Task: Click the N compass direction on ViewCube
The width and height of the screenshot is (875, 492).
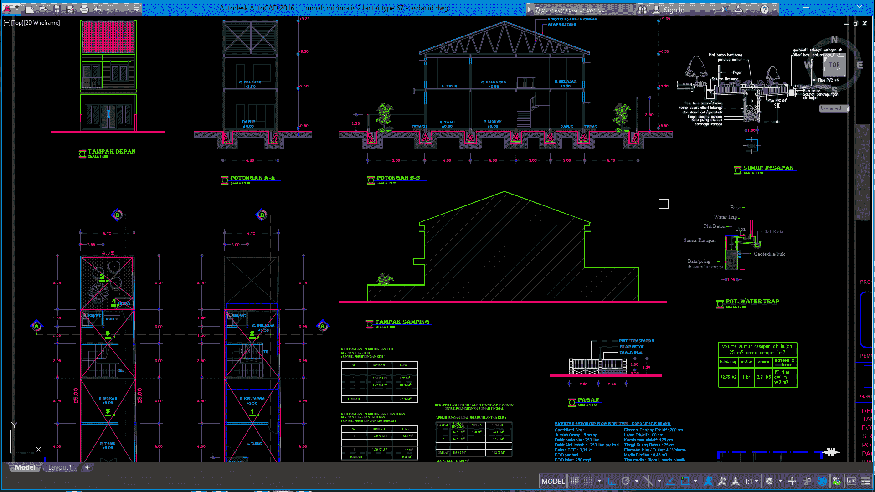Action: click(834, 40)
